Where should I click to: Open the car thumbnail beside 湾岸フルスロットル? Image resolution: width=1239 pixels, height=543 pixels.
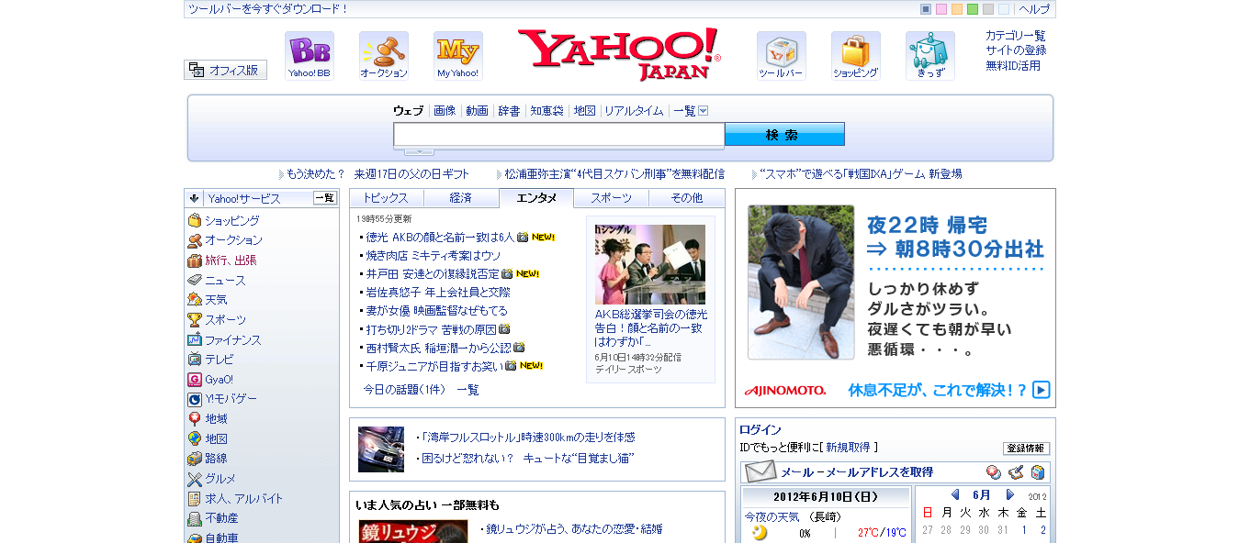click(381, 449)
